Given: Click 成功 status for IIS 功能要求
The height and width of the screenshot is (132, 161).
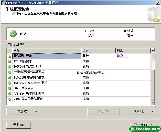Looking at the screenshot, I should pos(99,62).
